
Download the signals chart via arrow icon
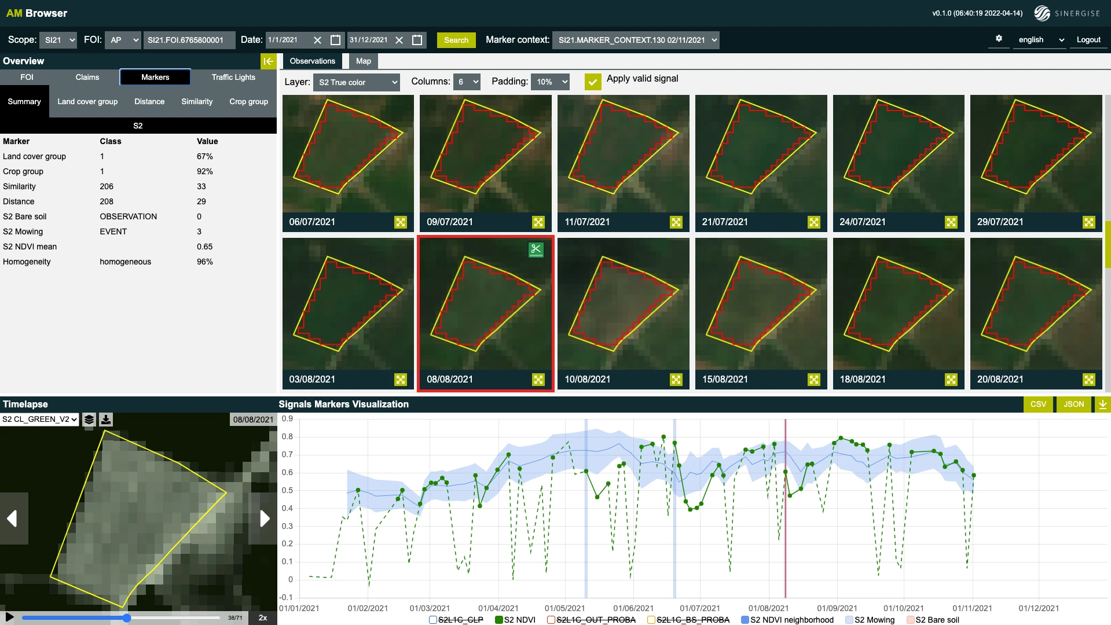tap(1102, 405)
